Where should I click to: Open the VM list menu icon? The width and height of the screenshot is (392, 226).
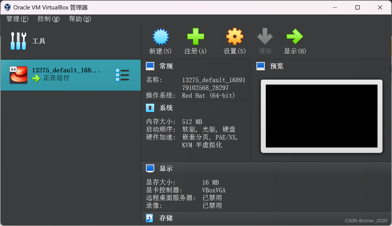pos(122,75)
